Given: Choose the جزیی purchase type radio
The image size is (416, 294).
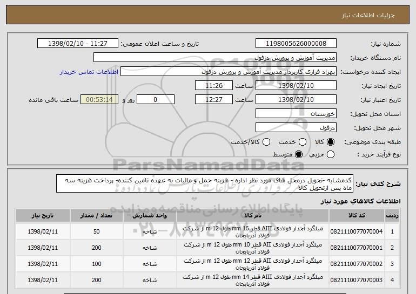Looking at the screenshot, I should pyautogui.click(x=331, y=154).
